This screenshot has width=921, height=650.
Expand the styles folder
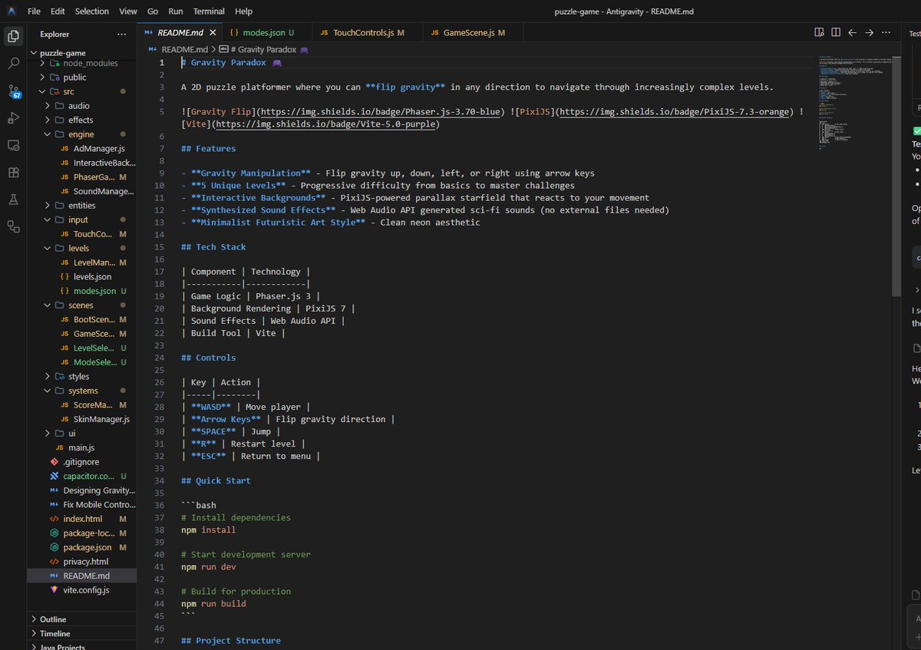click(x=81, y=376)
